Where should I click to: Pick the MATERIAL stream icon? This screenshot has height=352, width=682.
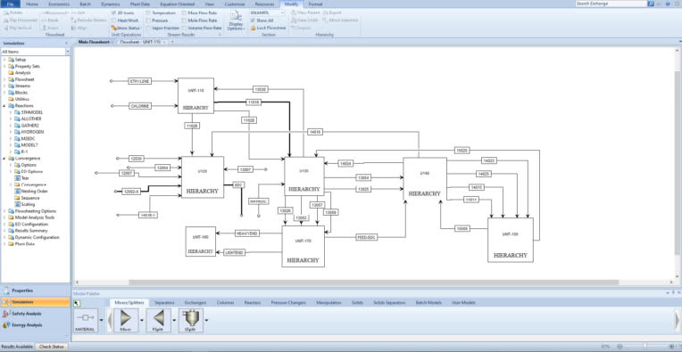(86, 320)
